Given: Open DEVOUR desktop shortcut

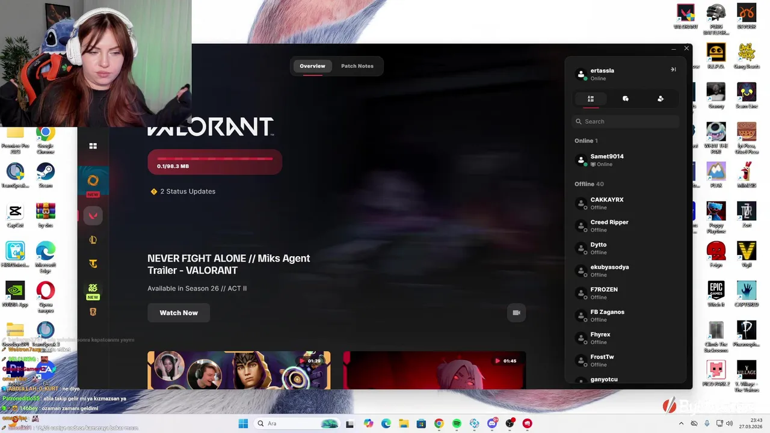Looking at the screenshot, I should [747, 17].
